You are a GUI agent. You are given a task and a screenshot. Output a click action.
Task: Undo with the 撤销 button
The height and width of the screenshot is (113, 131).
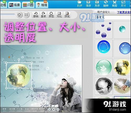click(36, 15)
